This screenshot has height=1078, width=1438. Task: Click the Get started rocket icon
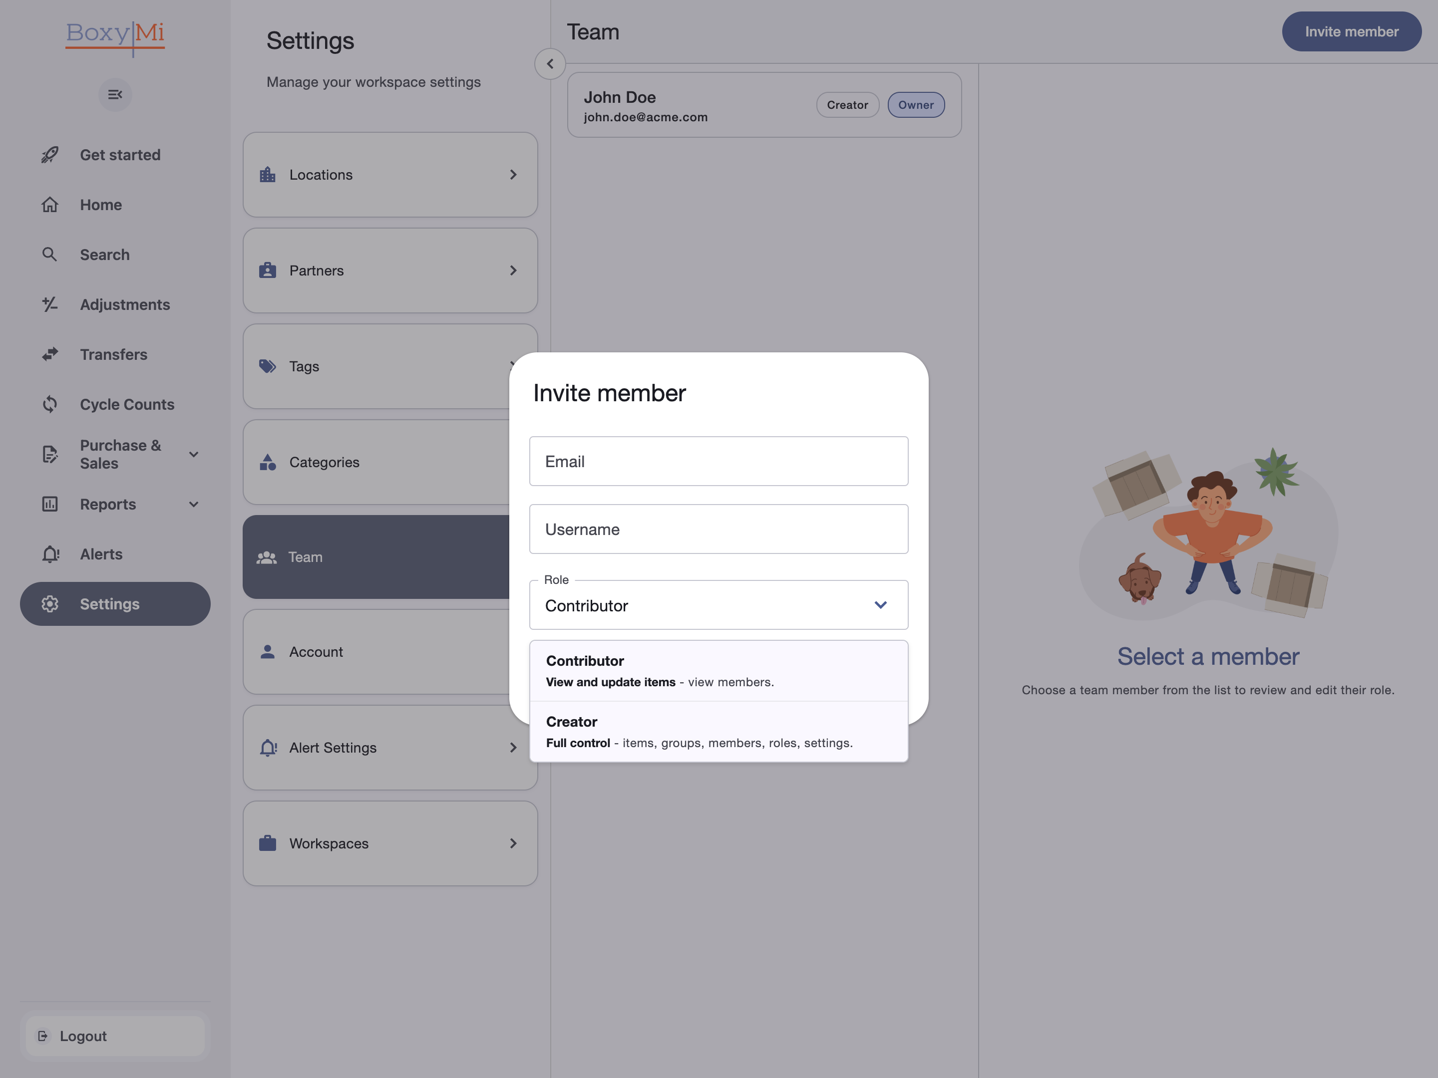coord(50,155)
